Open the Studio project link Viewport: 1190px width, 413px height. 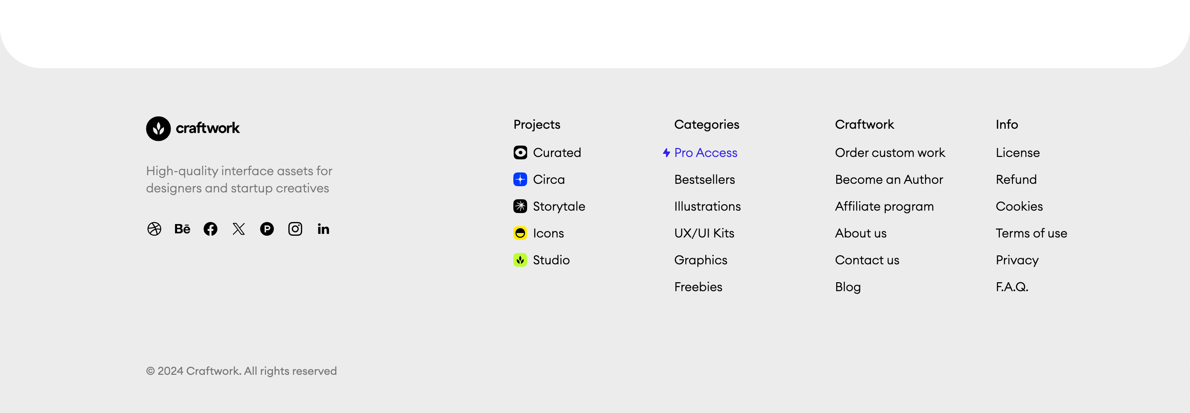coord(551,260)
